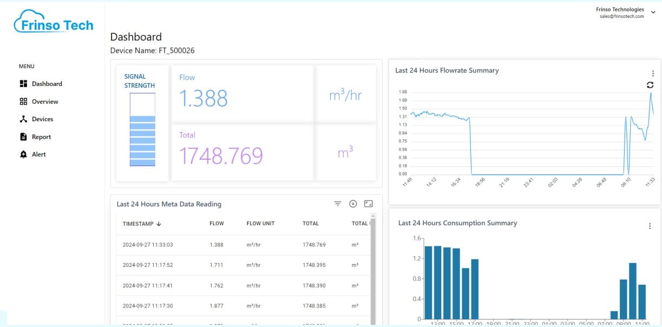This screenshot has width=662, height=327.
Task: Click the m³/hr unit card
Action: pos(346,94)
